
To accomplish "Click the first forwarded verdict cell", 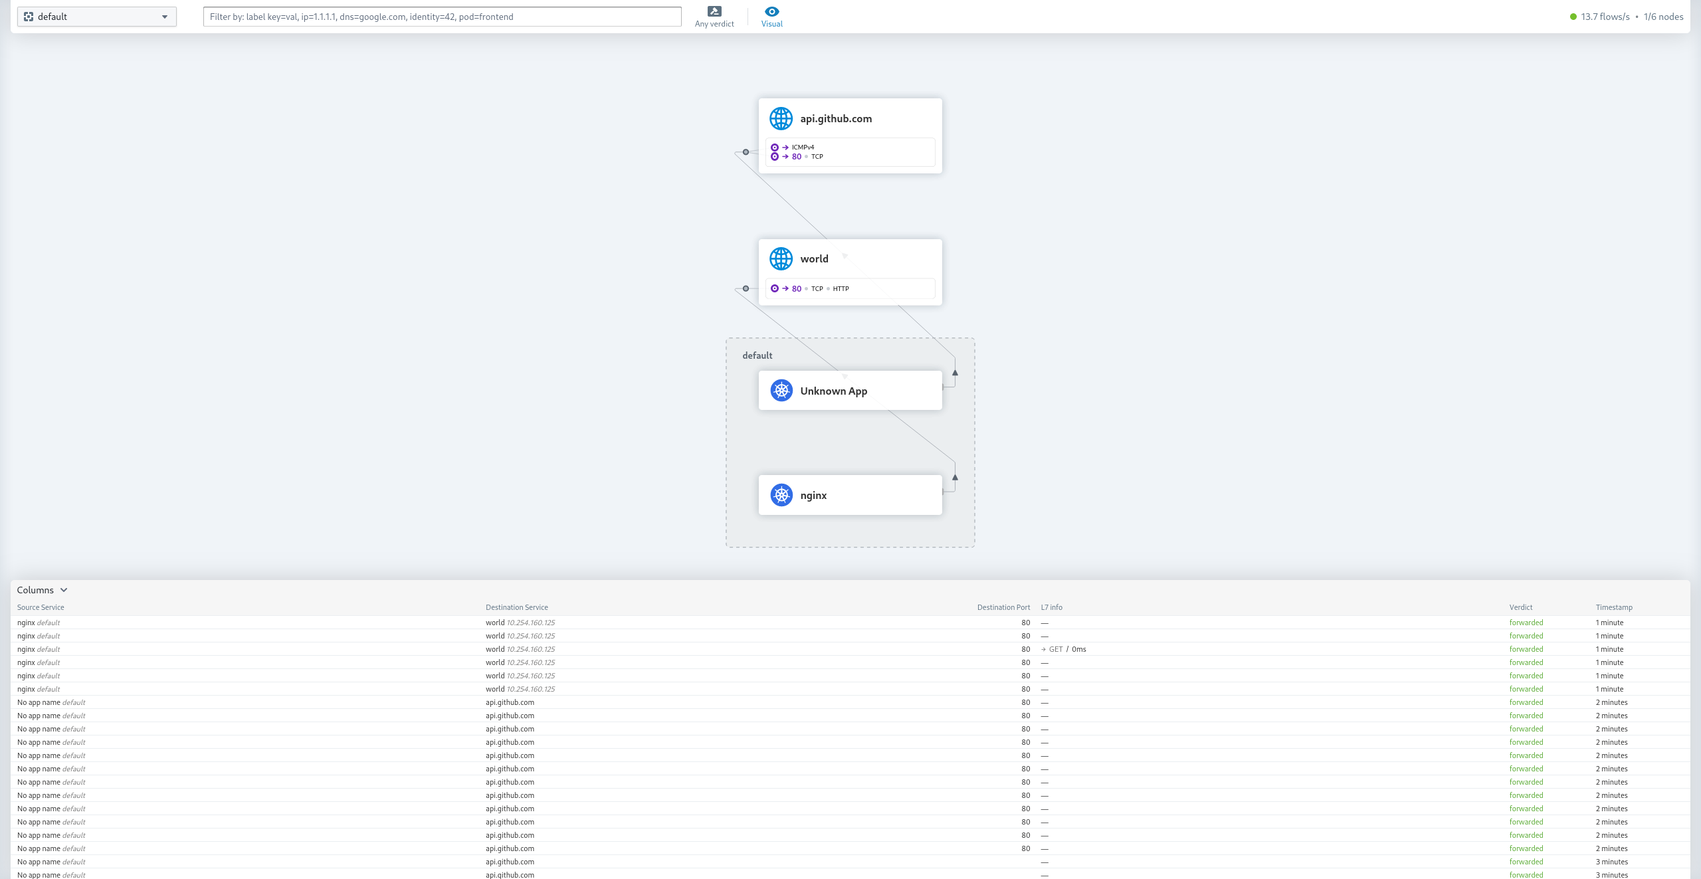I will click(1526, 623).
